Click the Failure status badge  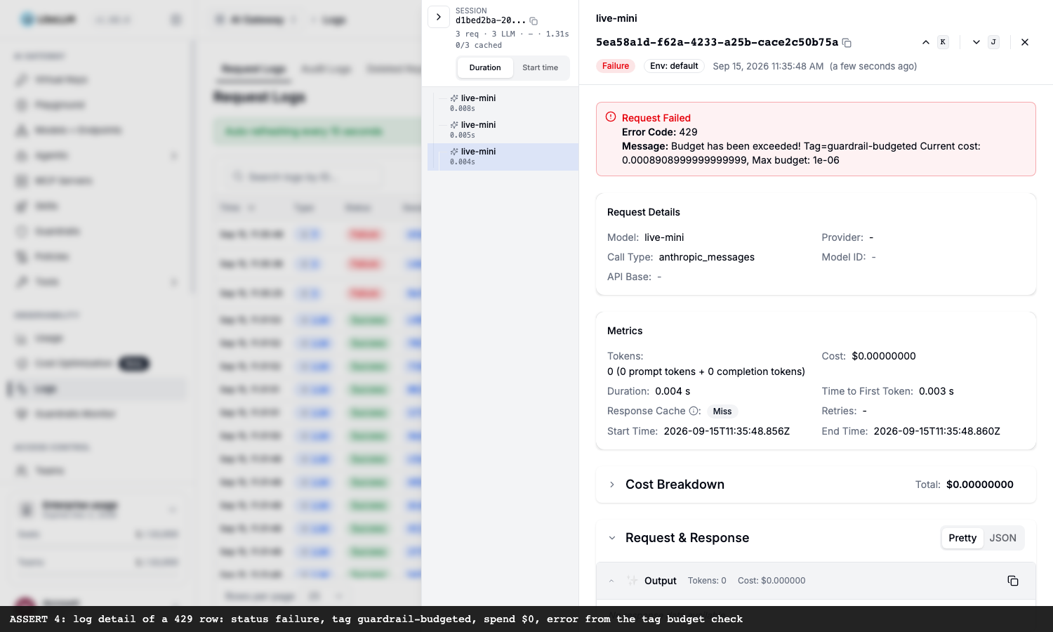click(616, 66)
